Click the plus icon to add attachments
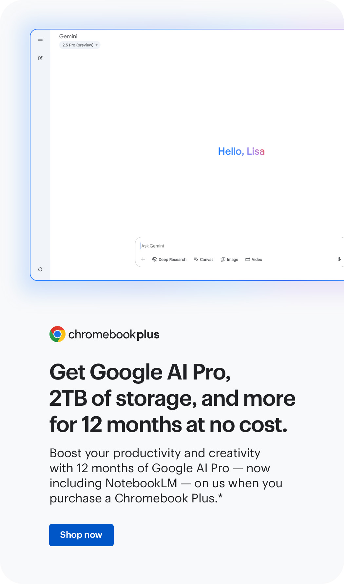This screenshot has height=584, width=344. 143,259
